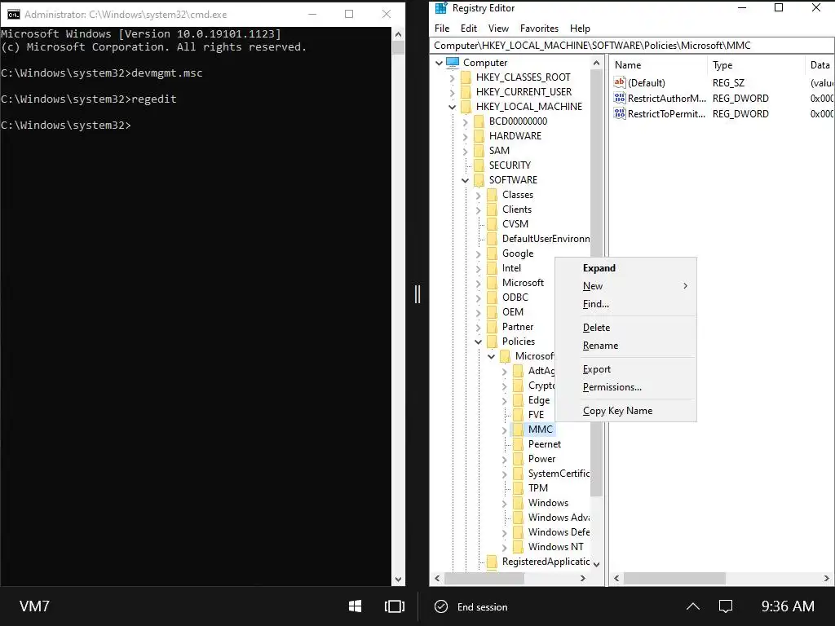Open the Windows Start button

(355, 606)
